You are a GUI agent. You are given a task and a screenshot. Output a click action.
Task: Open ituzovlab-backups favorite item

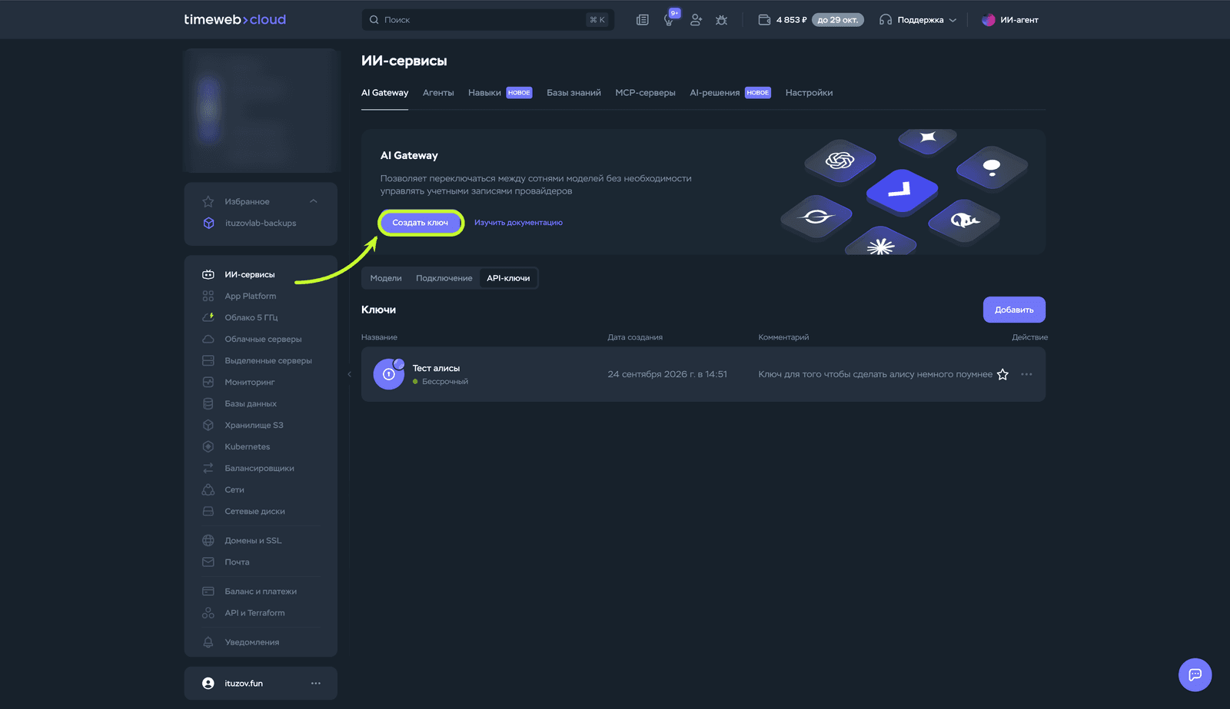260,223
